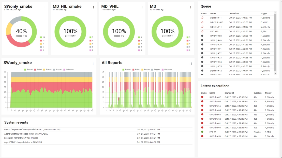The width and height of the screenshot is (282, 158).
Task: Click red legend swatch showing 11 in SWonly_smoke card
Action: coord(41,40)
